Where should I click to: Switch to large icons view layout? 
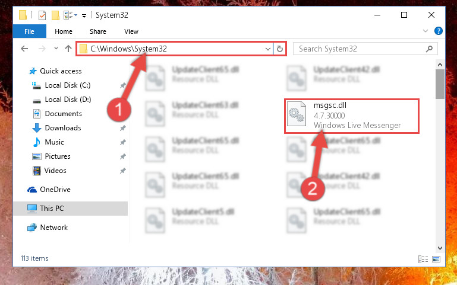click(436, 259)
